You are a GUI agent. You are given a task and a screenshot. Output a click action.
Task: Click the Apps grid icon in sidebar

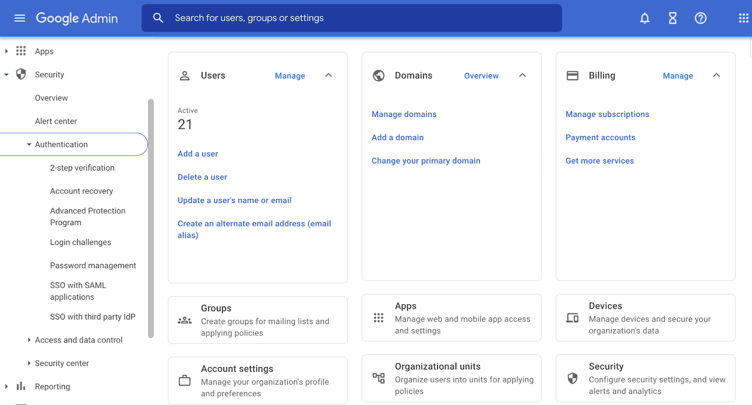click(21, 51)
